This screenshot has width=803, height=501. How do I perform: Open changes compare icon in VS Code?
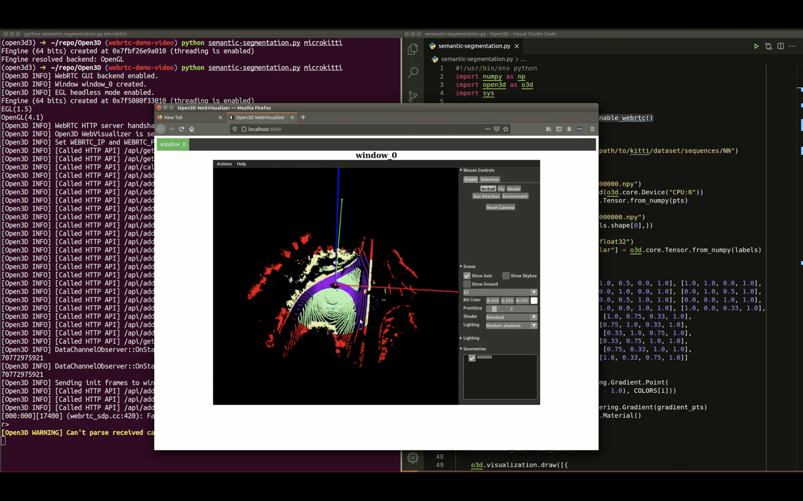pyautogui.click(x=768, y=46)
